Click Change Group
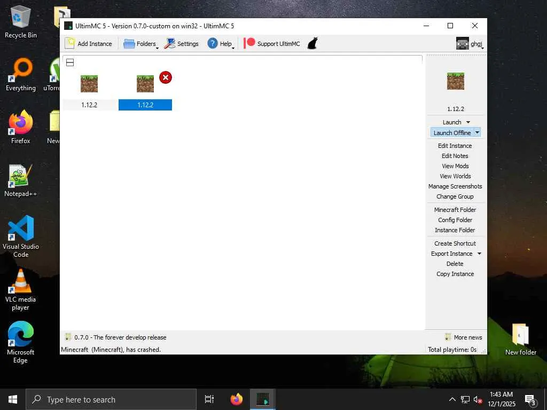The width and height of the screenshot is (547, 410). [455, 196]
